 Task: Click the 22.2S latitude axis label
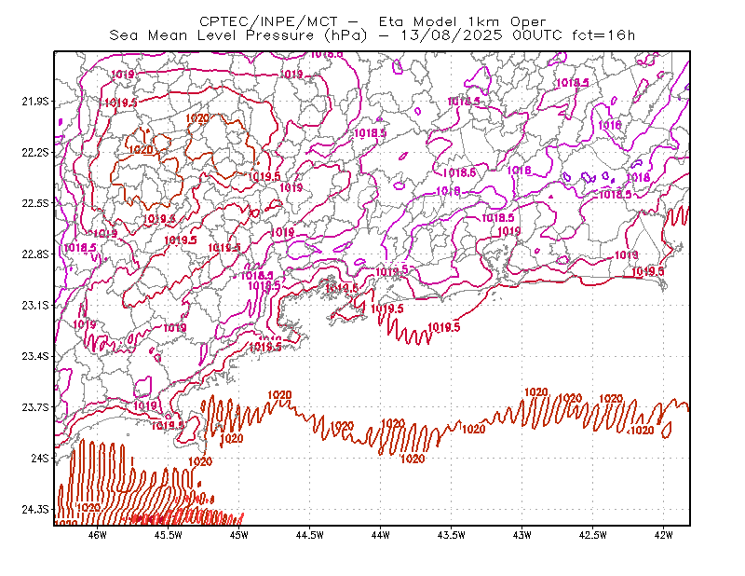35,152
